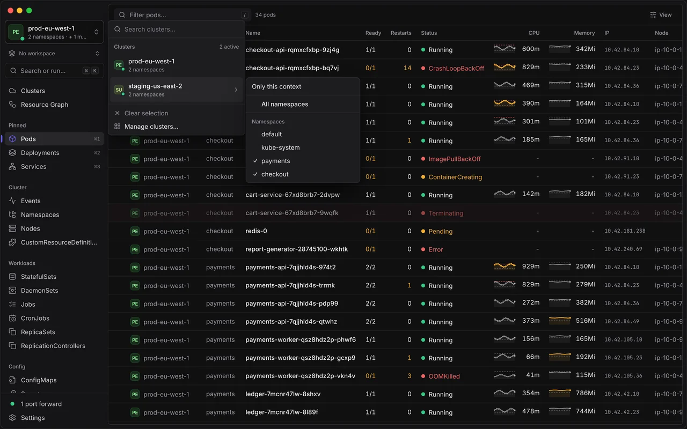Open the DaemonSets icon
687x429 pixels.
(x=12, y=291)
